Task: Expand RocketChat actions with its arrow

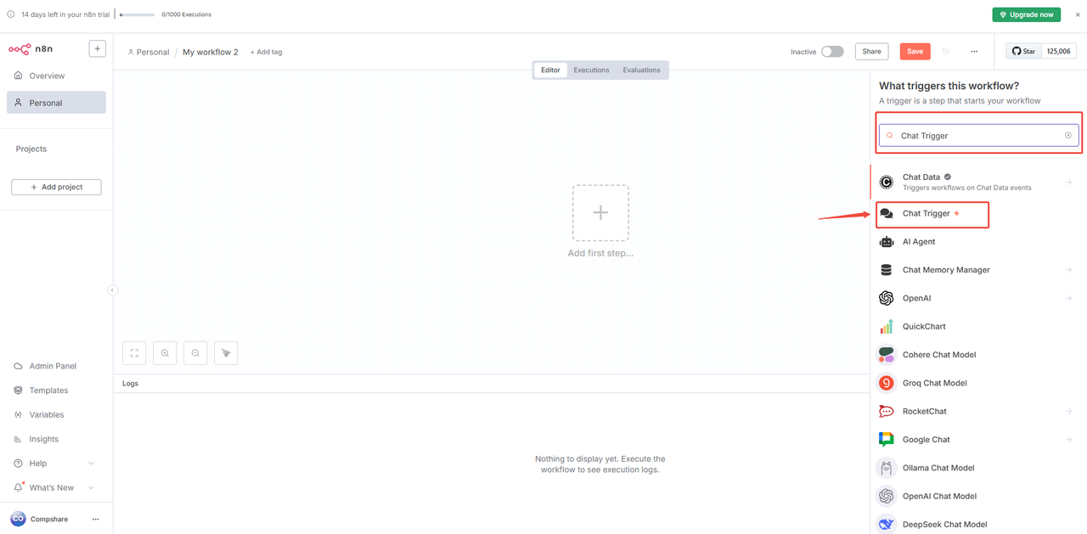Action: click(x=1069, y=412)
